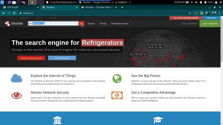Click the volume speaker tray icon
Viewport: 223px width, 125px height.
click(x=196, y=2)
